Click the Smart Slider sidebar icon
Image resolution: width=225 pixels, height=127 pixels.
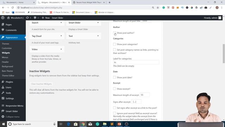coord(3,111)
